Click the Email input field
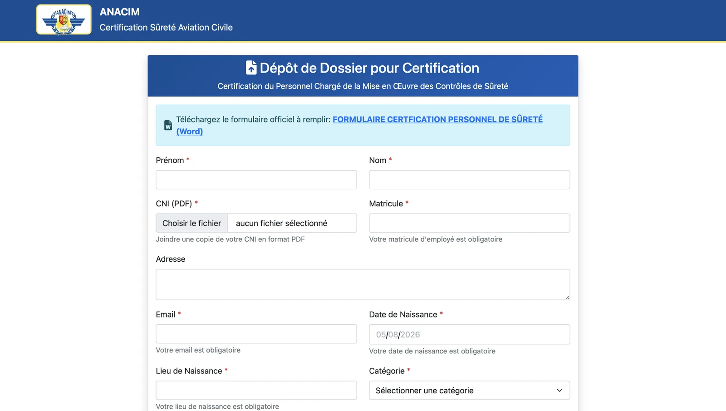726x411 pixels. [x=256, y=334]
